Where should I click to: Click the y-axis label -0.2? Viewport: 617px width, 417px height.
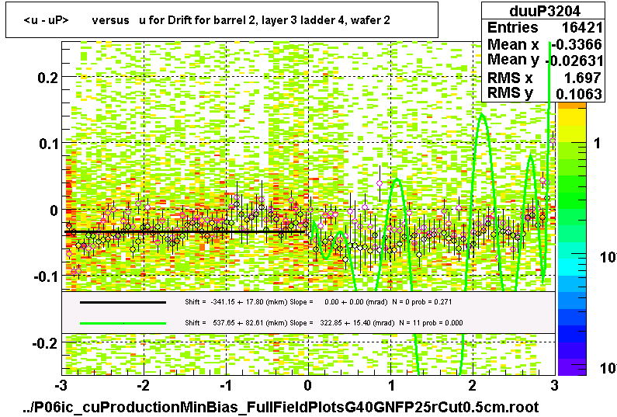click(46, 343)
